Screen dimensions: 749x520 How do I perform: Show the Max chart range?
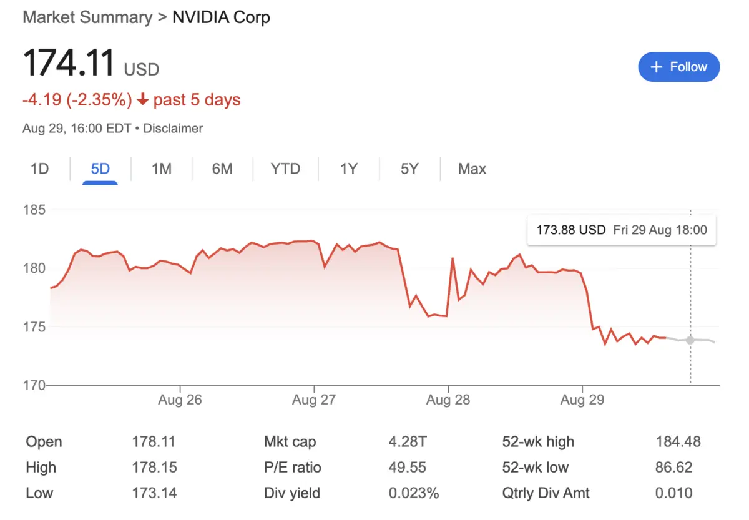tap(472, 169)
